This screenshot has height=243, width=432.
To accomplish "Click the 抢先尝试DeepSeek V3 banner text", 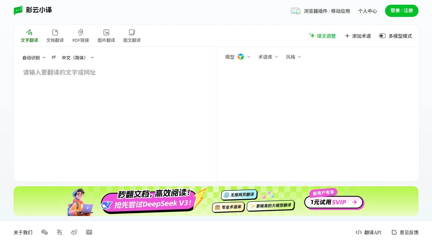I will pos(153,204).
